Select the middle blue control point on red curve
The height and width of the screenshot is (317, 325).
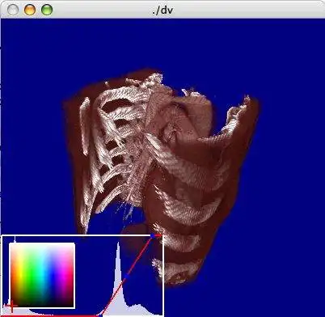point(127,276)
